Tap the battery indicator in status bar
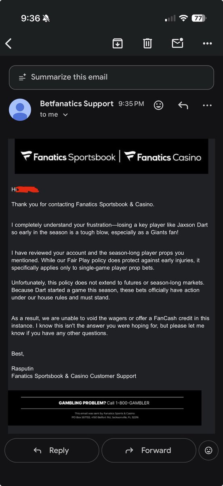Screen dimensions: 223x486 click(198, 18)
